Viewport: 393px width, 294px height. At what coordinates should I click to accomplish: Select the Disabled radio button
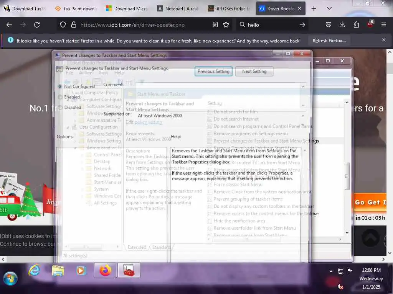[x=60, y=108]
